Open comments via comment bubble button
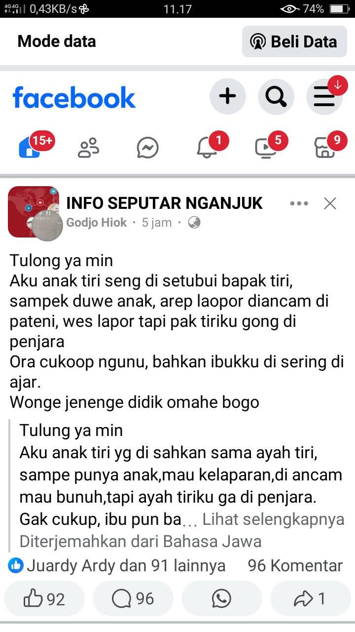Viewport: 355px width, 632px height. (x=133, y=599)
